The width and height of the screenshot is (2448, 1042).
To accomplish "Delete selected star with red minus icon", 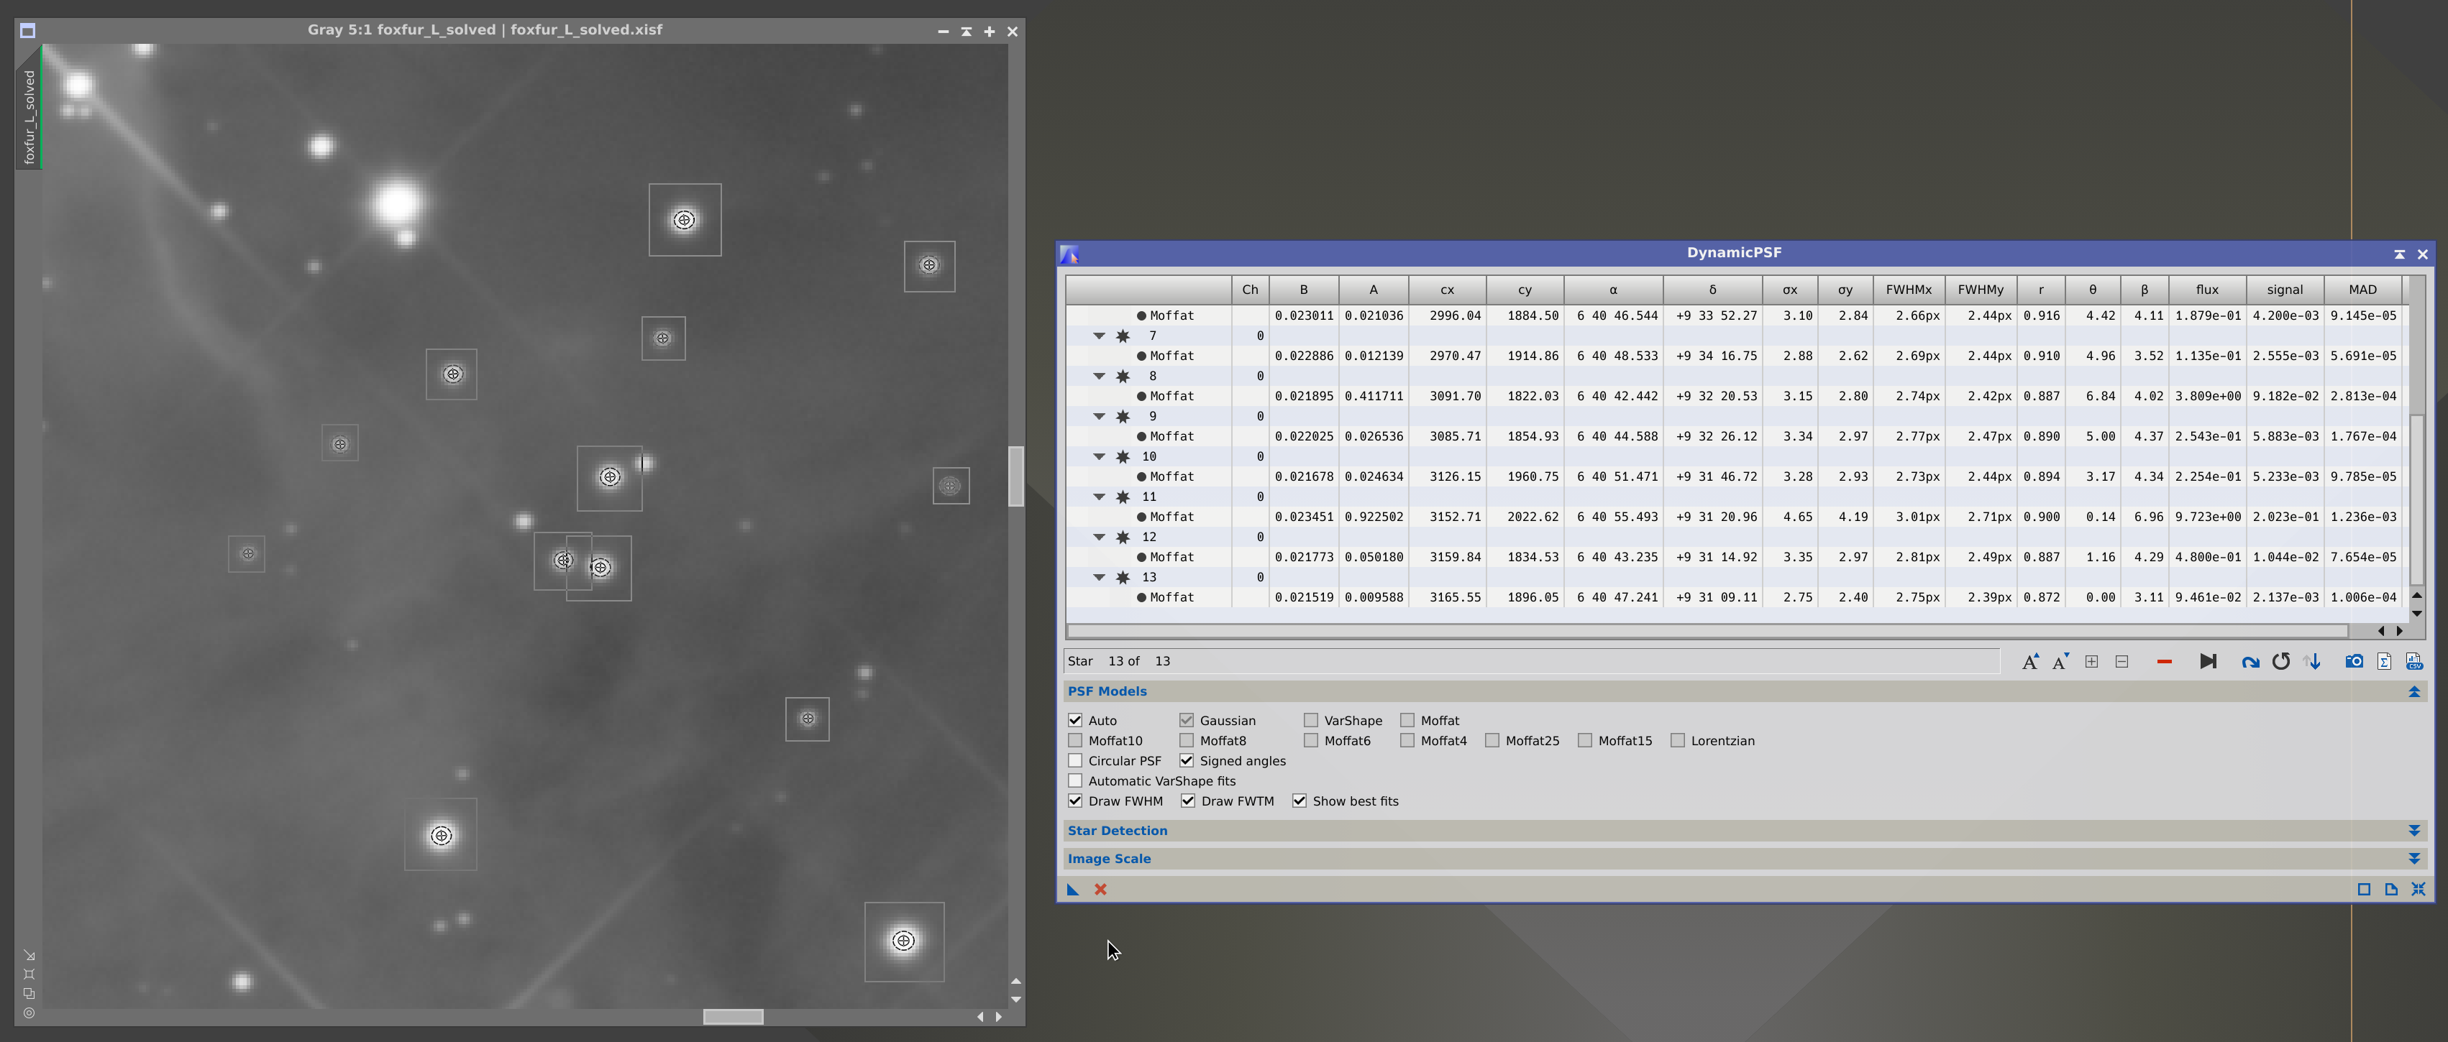I will click(x=2164, y=661).
